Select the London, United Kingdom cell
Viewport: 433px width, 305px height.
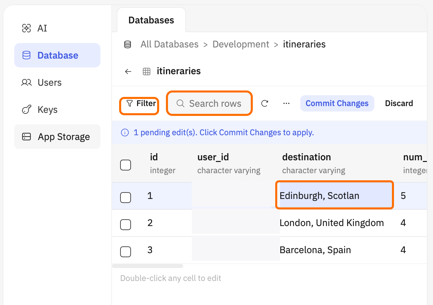[x=332, y=223]
